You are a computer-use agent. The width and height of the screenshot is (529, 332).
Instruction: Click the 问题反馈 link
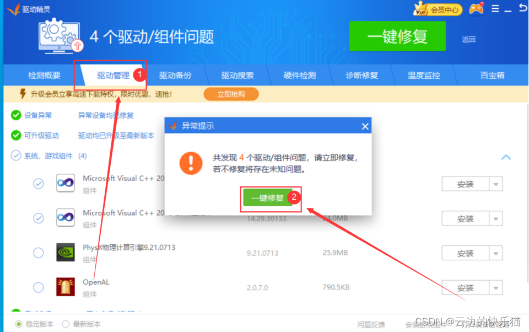[371, 325]
